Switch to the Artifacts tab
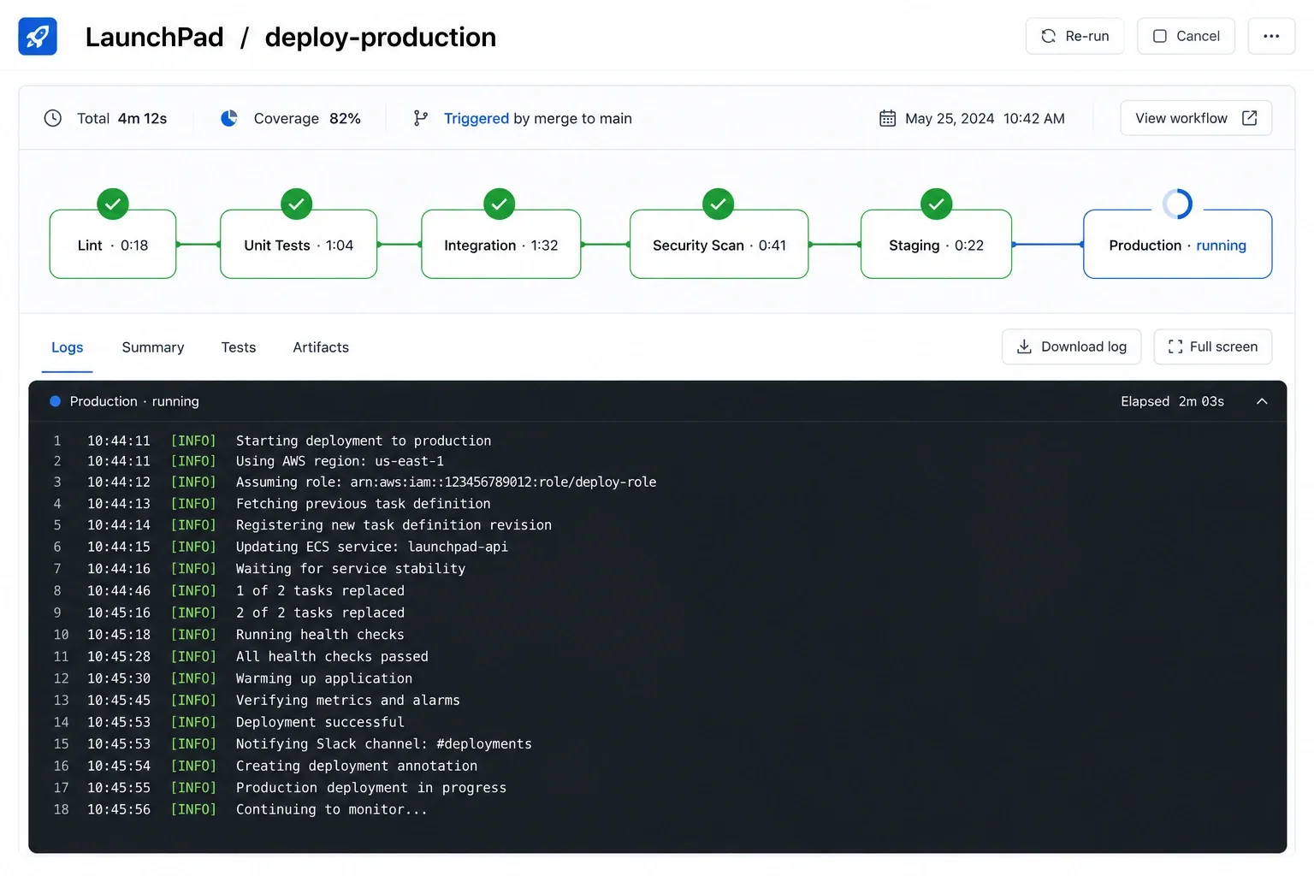The image size is (1314, 876). 321,347
